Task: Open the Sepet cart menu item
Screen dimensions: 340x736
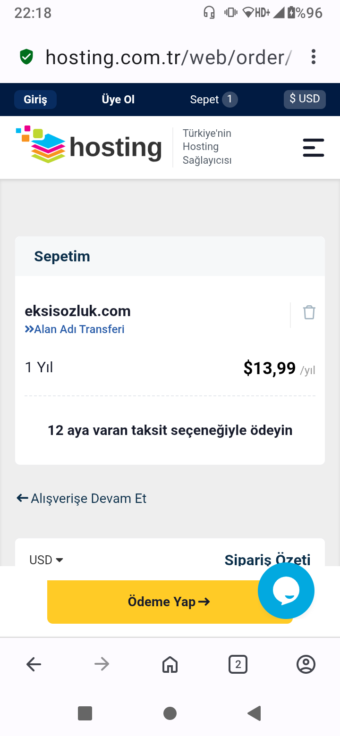Action: click(x=213, y=100)
